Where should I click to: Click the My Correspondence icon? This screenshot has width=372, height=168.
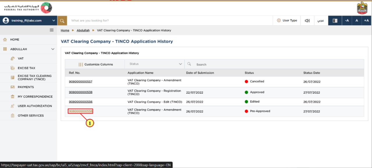[12, 96]
